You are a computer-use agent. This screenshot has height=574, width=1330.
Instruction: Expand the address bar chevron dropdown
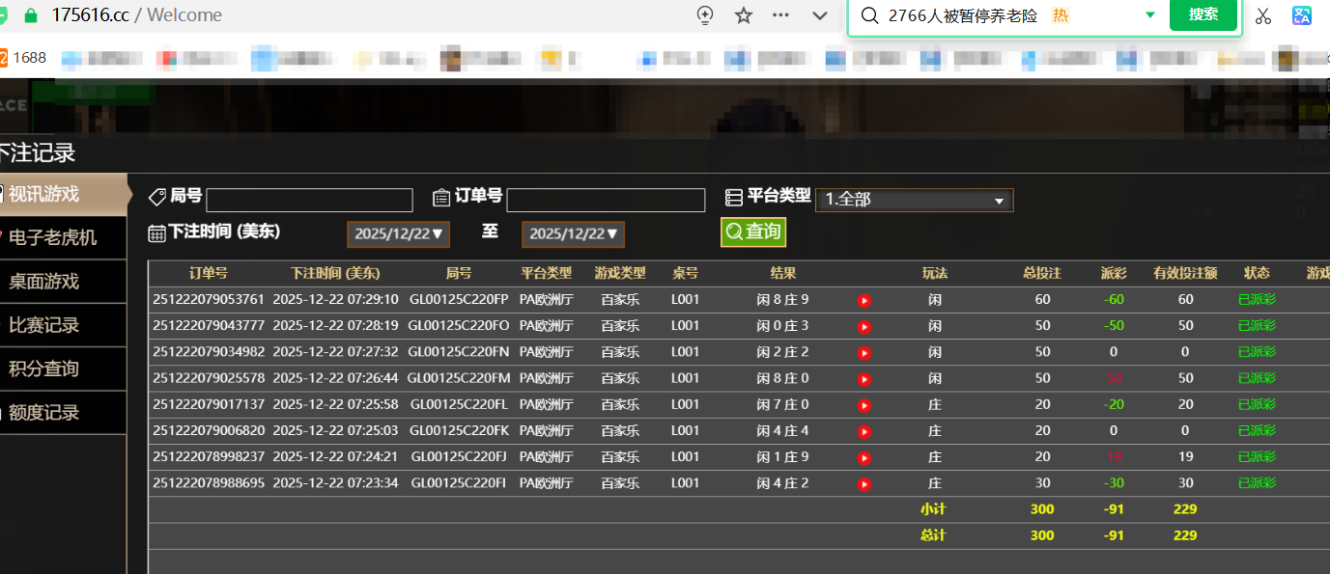click(820, 15)
